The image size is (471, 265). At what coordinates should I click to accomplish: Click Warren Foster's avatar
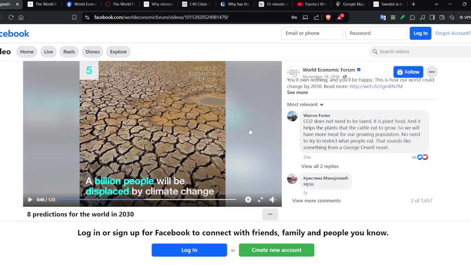point(292,116)
